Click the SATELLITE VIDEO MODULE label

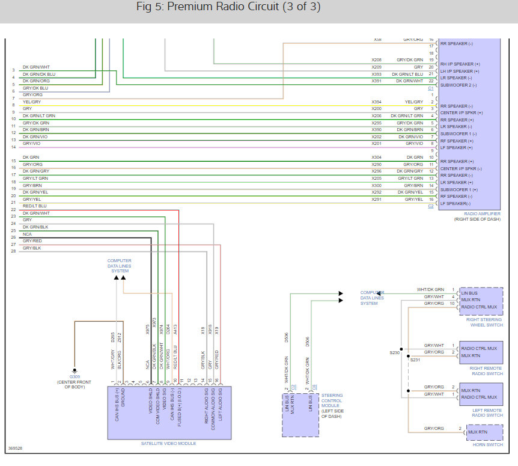point(168,443)
